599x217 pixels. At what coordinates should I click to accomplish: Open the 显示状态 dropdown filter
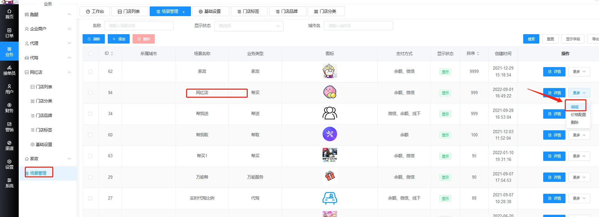point(249,26)
